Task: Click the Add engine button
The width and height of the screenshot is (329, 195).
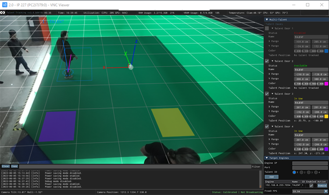Action: click(271, 177)
